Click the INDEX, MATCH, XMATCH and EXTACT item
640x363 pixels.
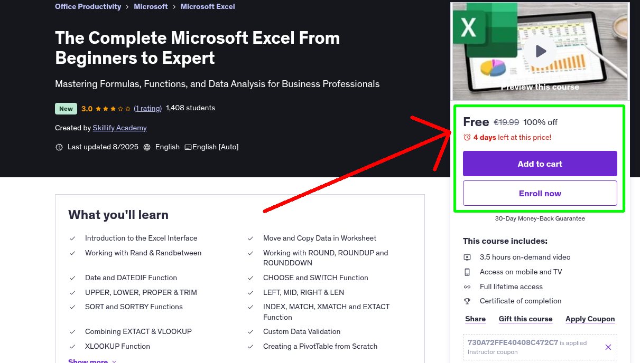326,312
